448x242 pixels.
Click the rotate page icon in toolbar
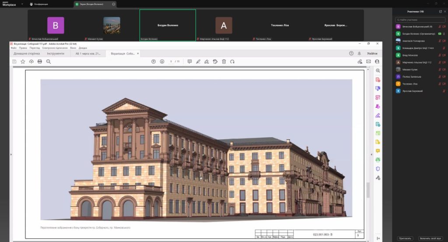pyautogui.click(x=232, y=62)
